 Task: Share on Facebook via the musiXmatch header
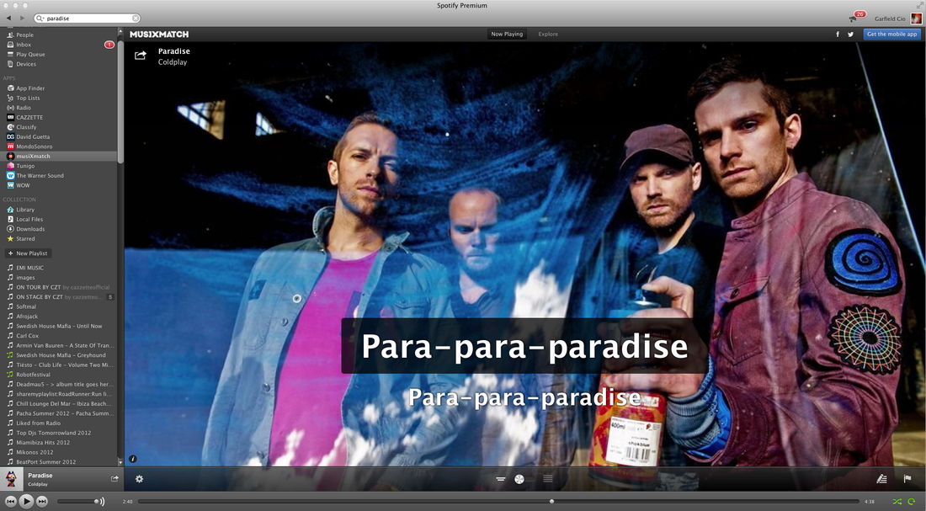[x=838, y=35]
